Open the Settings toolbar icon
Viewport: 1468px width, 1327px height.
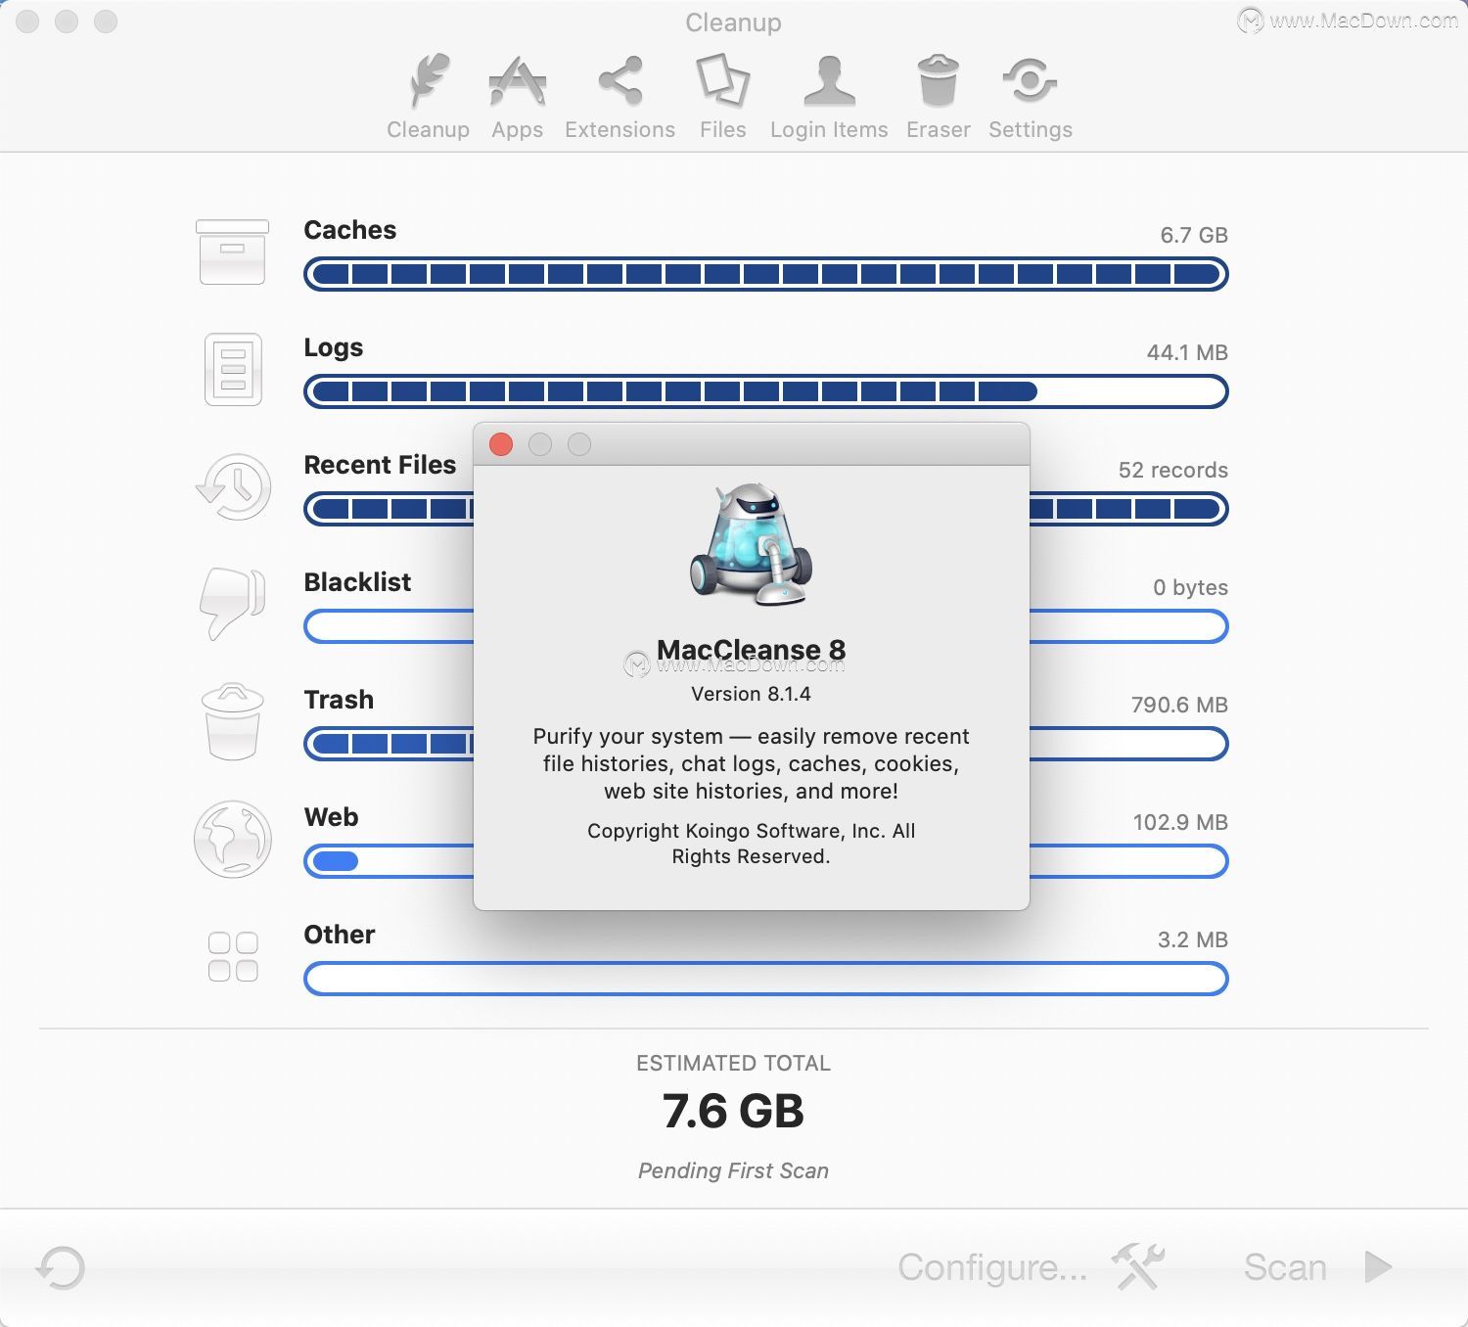click(x=1030, y=80)
